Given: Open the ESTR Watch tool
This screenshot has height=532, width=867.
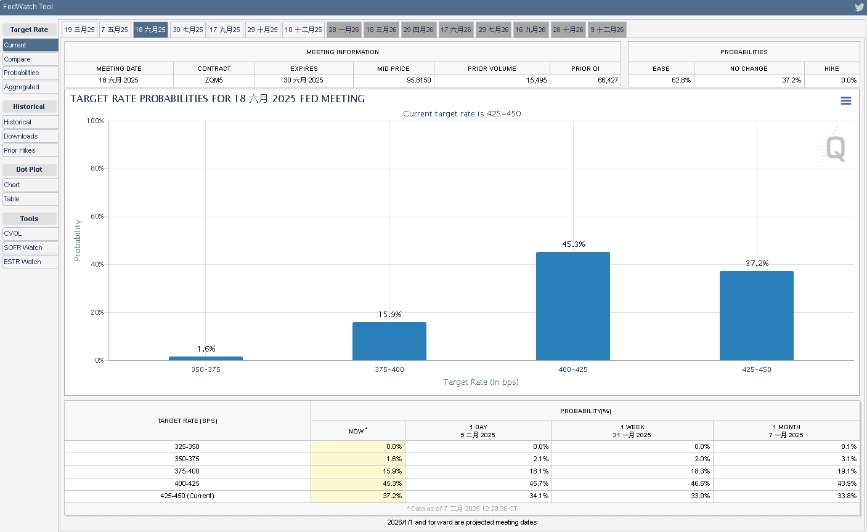Looking at the screenshot, I should pyautogui.click(x=30, y=262).
